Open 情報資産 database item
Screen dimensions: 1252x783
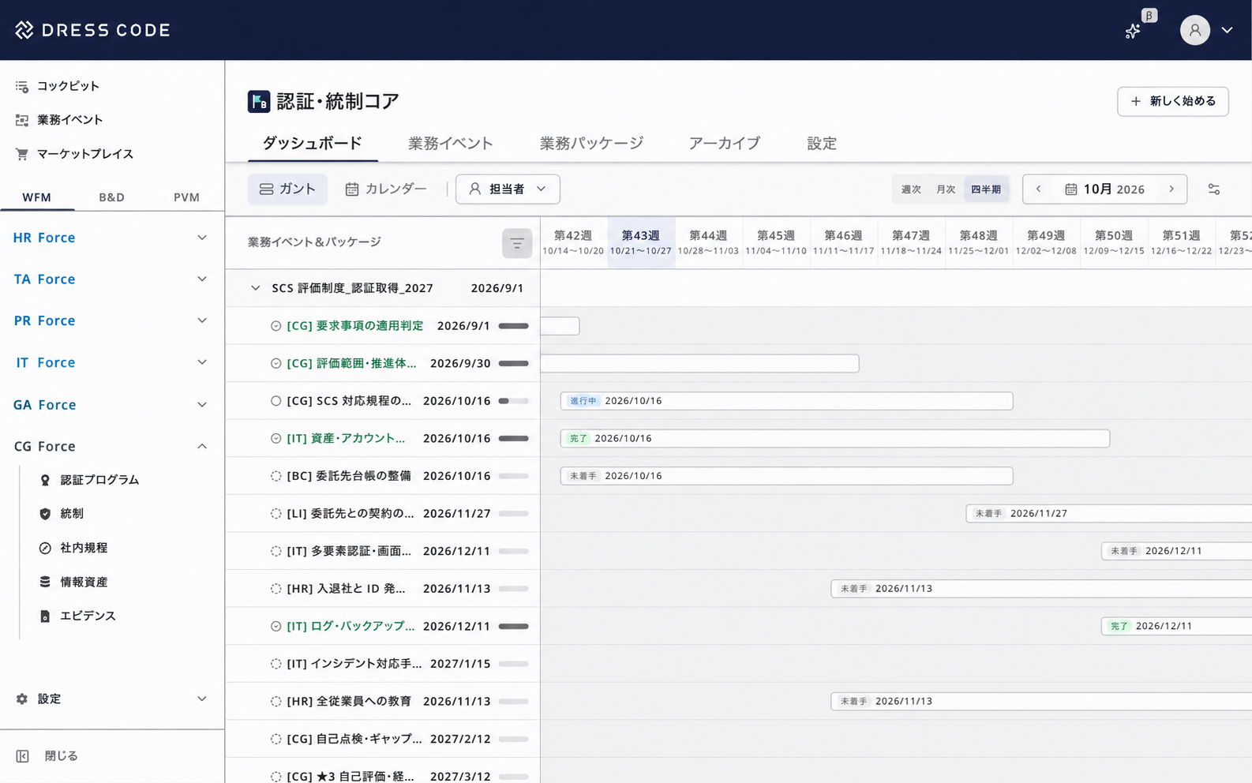(x=84, y=582)
